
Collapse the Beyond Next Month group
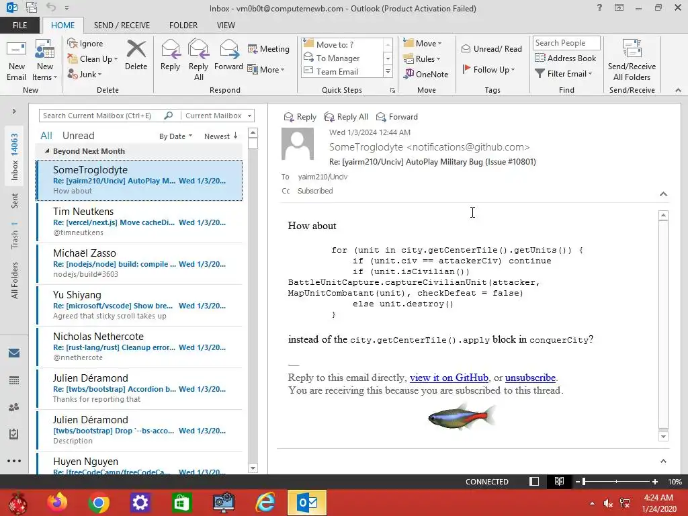(47, 151)
